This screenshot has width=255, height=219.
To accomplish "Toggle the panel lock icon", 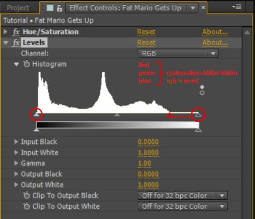I will 59,8.
